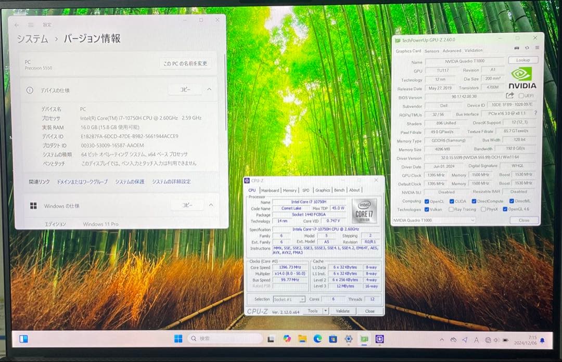Click the Windows Start button
Image resolution: width=562 pixels, height=362 pixels.
(178, 339)
